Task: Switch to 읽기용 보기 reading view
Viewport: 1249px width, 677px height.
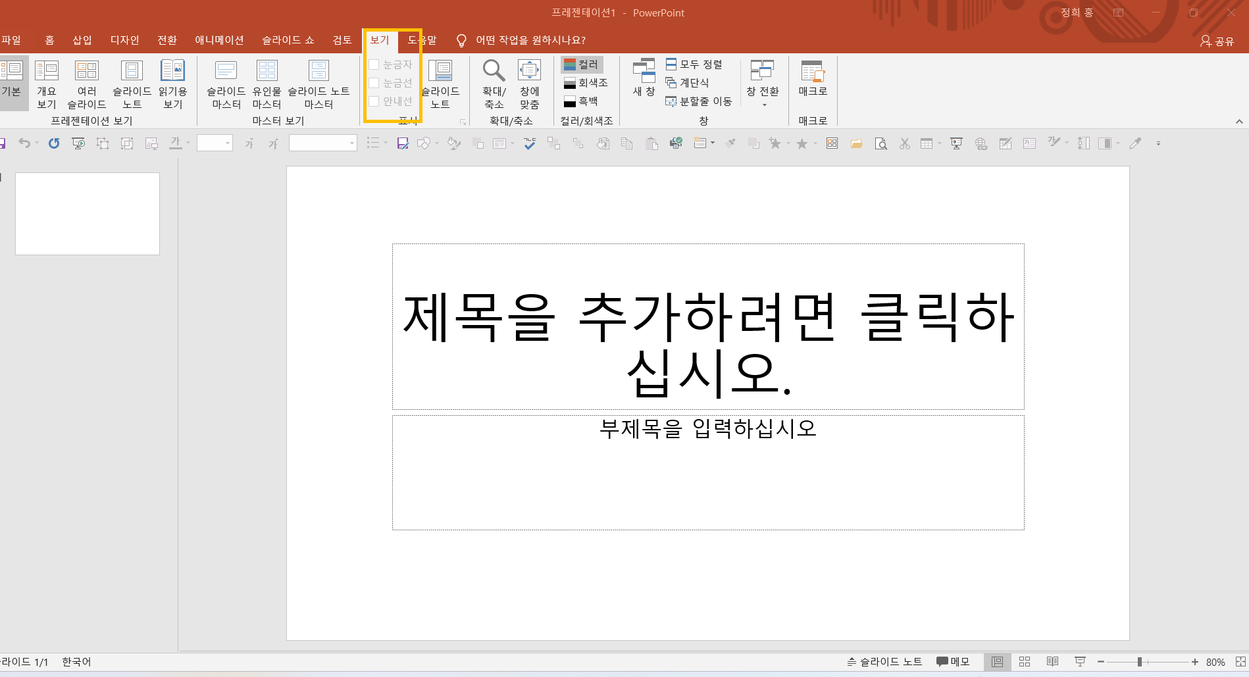Action: point(172,84)
